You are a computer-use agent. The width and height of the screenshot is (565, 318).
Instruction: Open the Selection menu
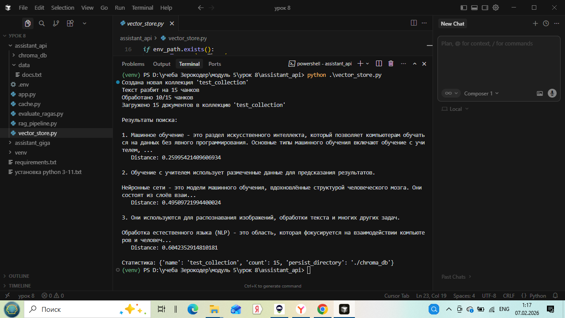[63, 8]
